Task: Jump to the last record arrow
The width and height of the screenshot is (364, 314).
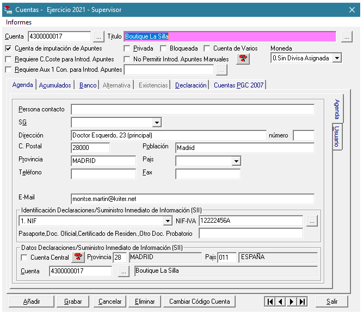Action: (x=302, y=302)
